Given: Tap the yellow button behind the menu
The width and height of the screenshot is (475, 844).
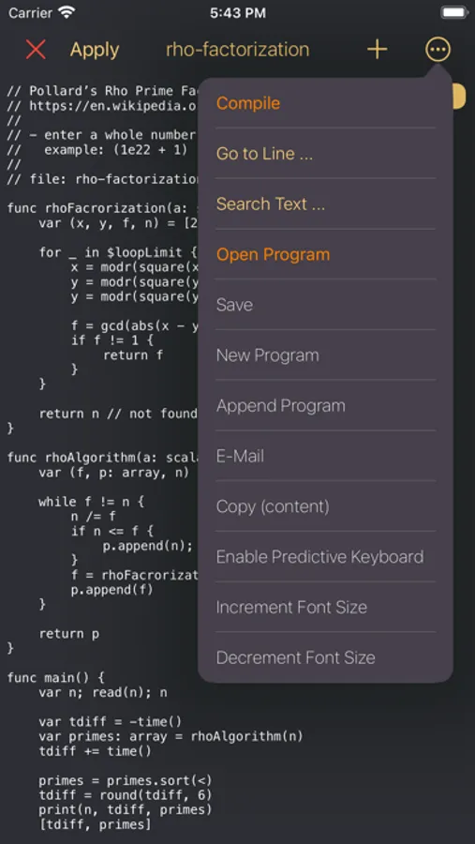Looking at the screenshot, I should point(459,96).
